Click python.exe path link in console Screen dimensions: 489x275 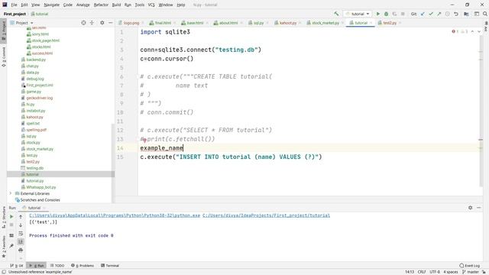[115, 215]
